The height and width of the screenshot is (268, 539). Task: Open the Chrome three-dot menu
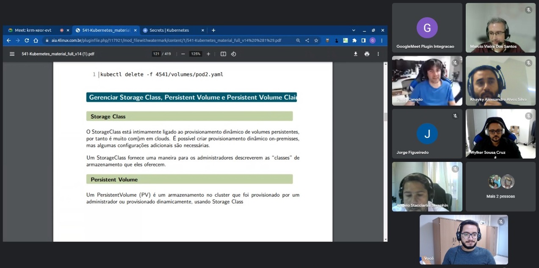click(381, 41)
